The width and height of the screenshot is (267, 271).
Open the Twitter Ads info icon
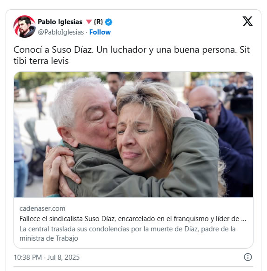(x=248, y=257)
